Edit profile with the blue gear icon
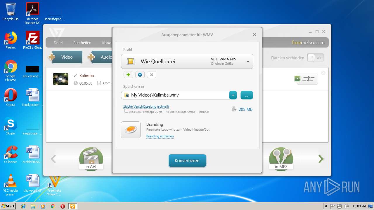This screenshot has height=210, width=374. click(140, 75)
